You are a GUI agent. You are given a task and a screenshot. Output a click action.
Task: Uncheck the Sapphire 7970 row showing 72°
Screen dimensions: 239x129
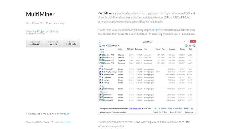pos(100,58)
